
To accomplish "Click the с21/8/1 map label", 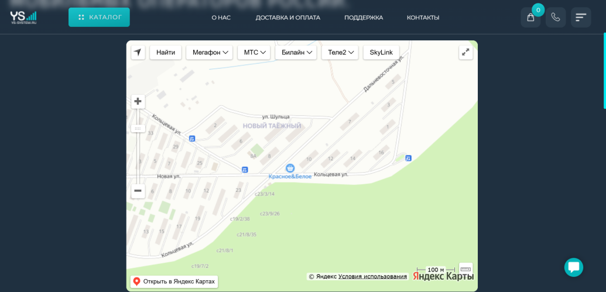I will pyautogui.click(x=225, y=250).
